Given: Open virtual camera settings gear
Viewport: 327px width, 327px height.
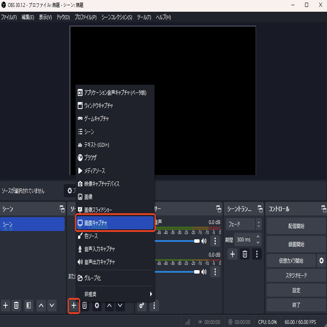Looking at the screenshot, I should (x=321, y=261).
